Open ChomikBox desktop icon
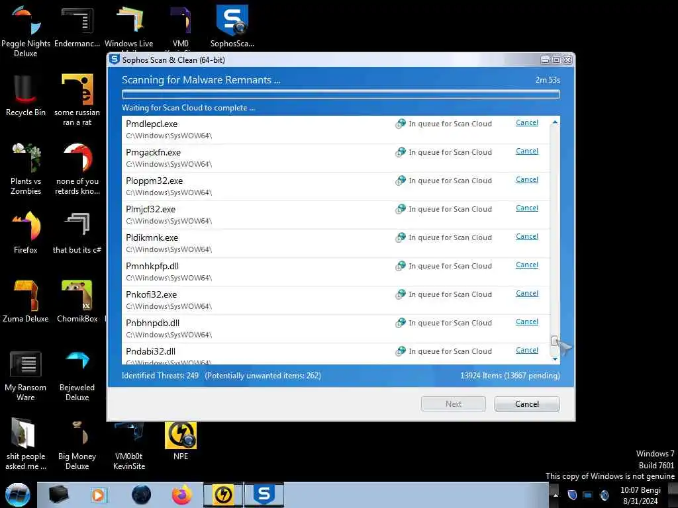Viewport: 678px width, 508px height. (77, 301)
